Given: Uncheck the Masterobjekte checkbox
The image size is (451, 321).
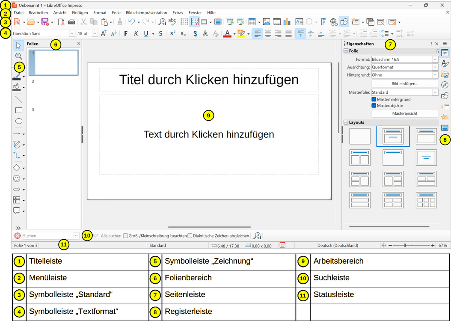Looking at the screenshot, I should [x=374, y=105].
